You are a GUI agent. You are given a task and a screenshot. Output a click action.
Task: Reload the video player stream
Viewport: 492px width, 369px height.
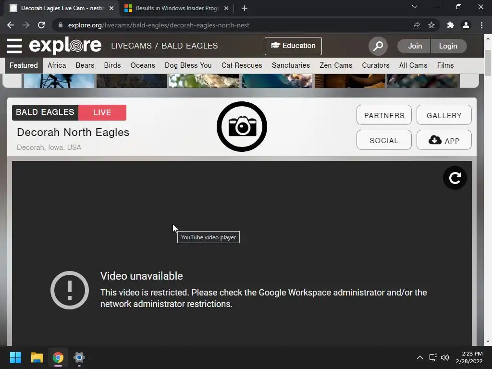click(455, 178)
